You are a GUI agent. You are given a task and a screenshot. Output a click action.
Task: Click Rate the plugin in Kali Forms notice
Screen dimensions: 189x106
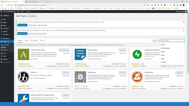pyautogui.click(x=22, y=34)
